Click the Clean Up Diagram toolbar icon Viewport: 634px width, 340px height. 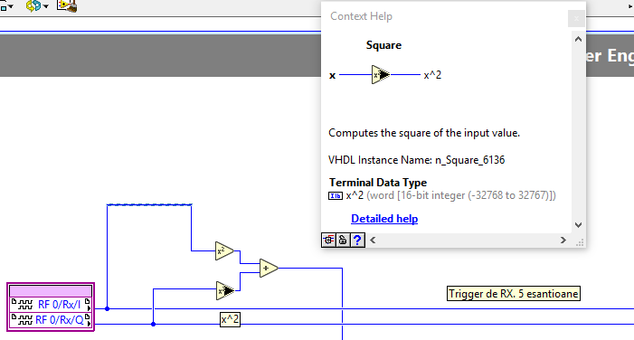67,5
